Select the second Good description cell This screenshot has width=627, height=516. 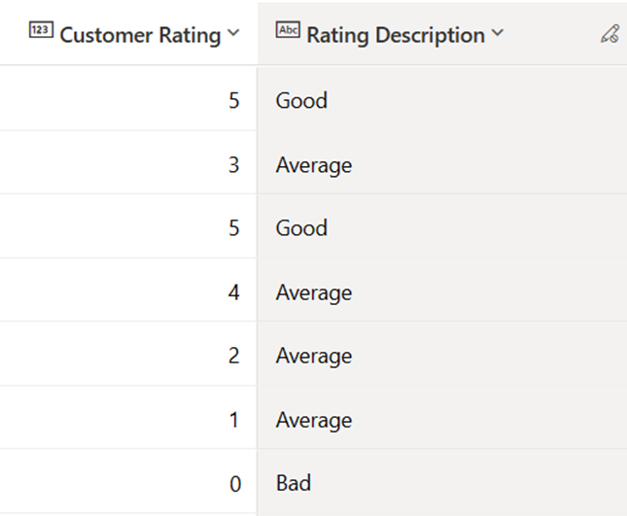pos(442,226)
